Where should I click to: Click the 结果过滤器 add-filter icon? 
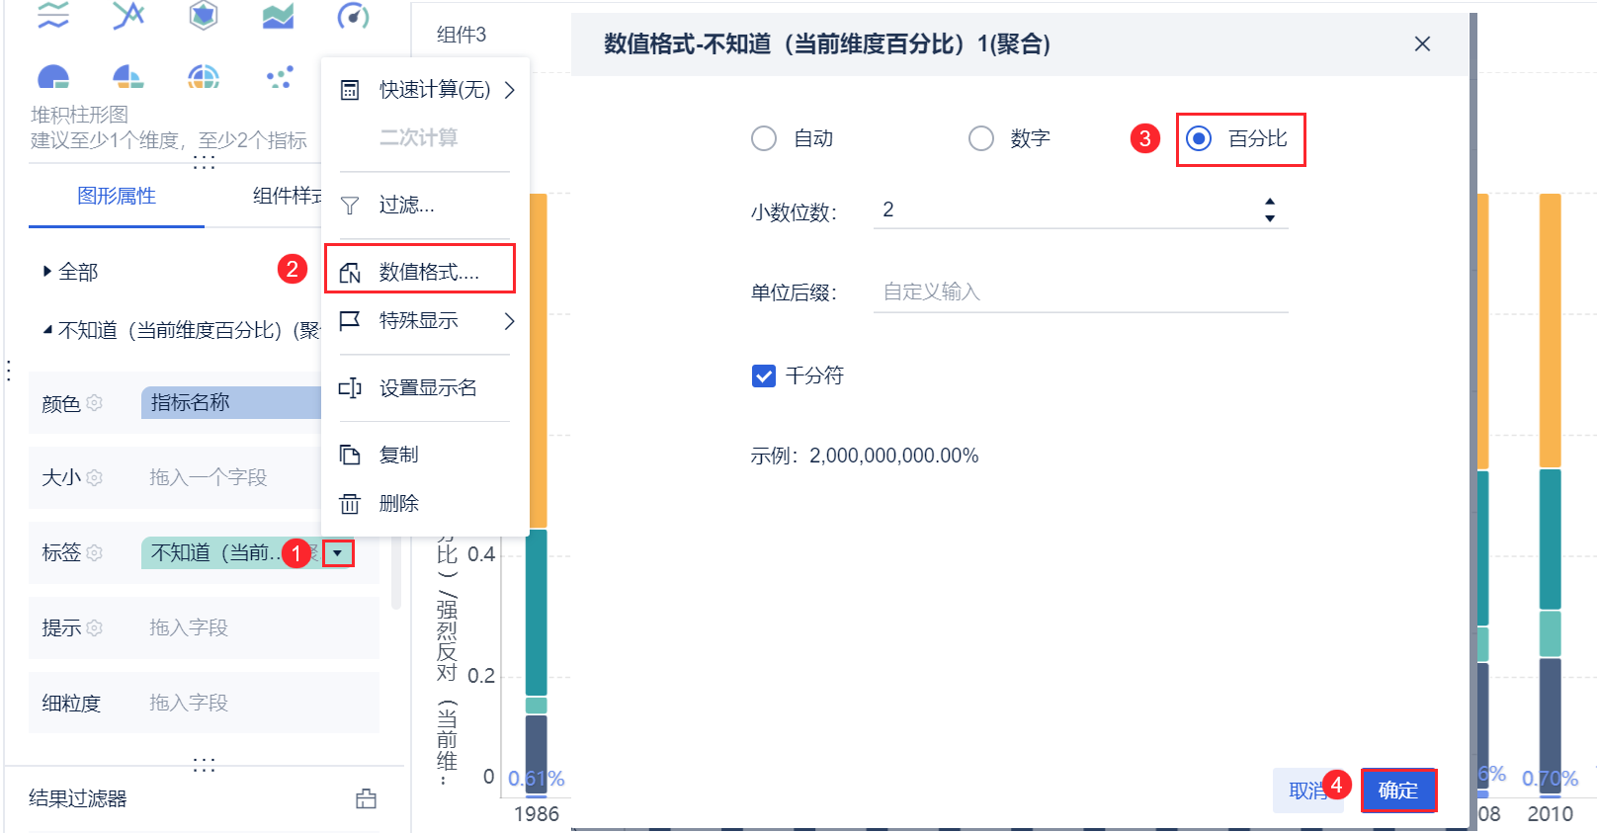[367, 798]
